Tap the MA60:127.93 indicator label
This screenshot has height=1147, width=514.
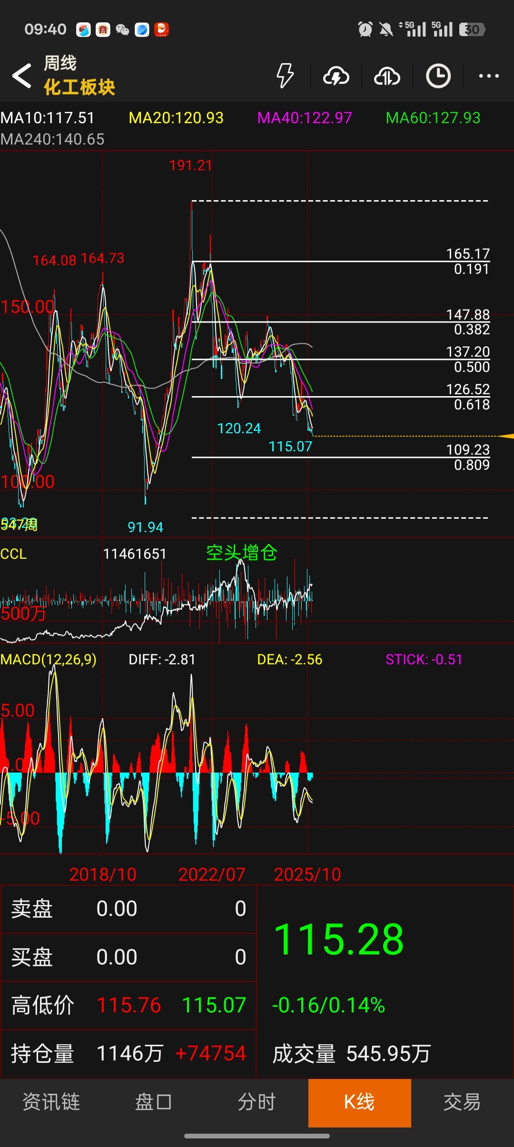point(433,118)
